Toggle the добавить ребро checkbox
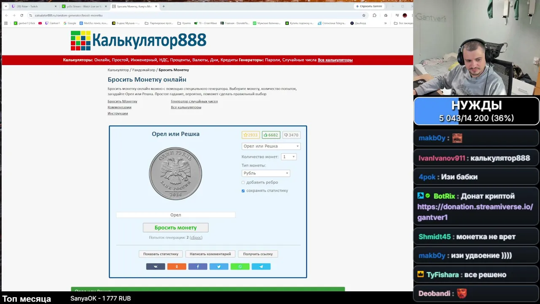The width and height of the screenshot is (540, 304). coord(243,182)
